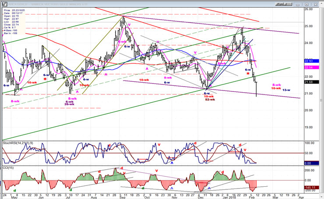The image size is (324, 199).
Task: Click the Apr label on date axis
Action: (x=299, y=196)
